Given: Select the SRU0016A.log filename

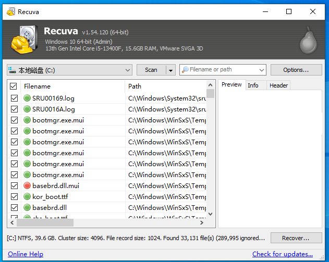Looking at the screenshot, I should tap(54, 109).
